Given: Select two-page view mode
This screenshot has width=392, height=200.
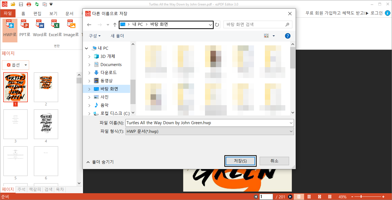Looking at the screenshot, I should pos(309,197).
